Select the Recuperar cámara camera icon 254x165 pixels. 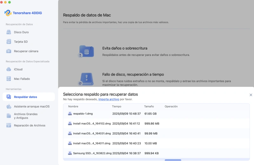tap(9, 51)
